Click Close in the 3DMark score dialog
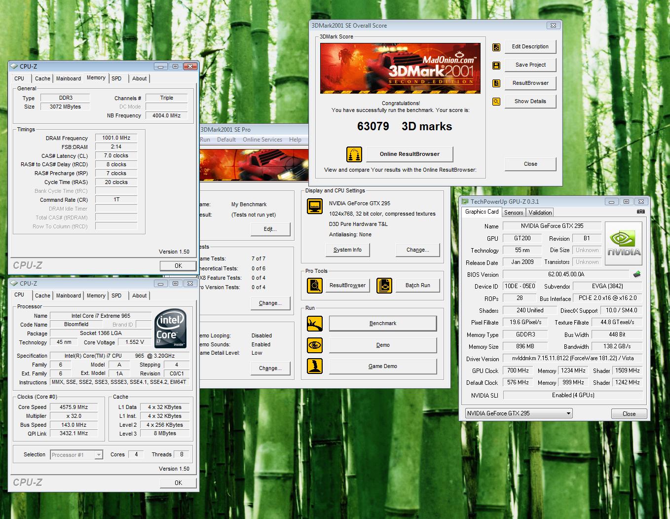This screenshot has height=519, width=670. coord(530,164)
